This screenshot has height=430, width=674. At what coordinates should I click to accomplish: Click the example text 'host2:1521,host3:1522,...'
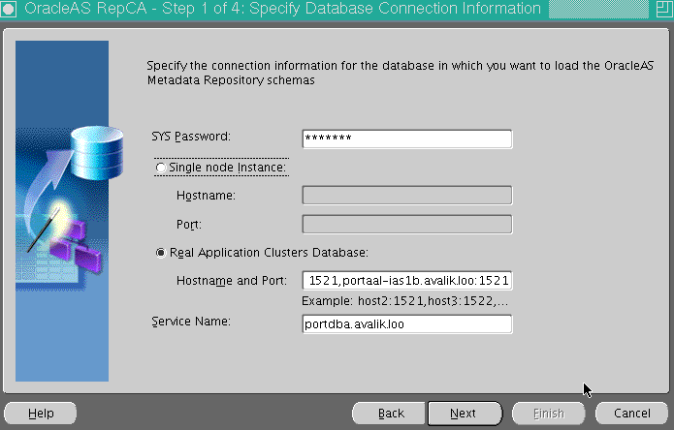(433, 301)
